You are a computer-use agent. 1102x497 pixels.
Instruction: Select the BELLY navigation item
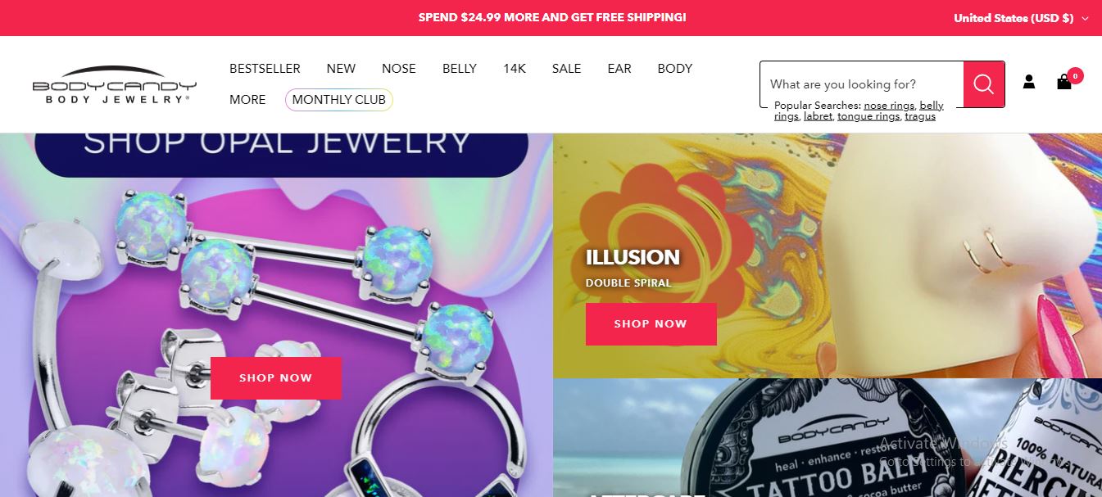tap(460, 69)
